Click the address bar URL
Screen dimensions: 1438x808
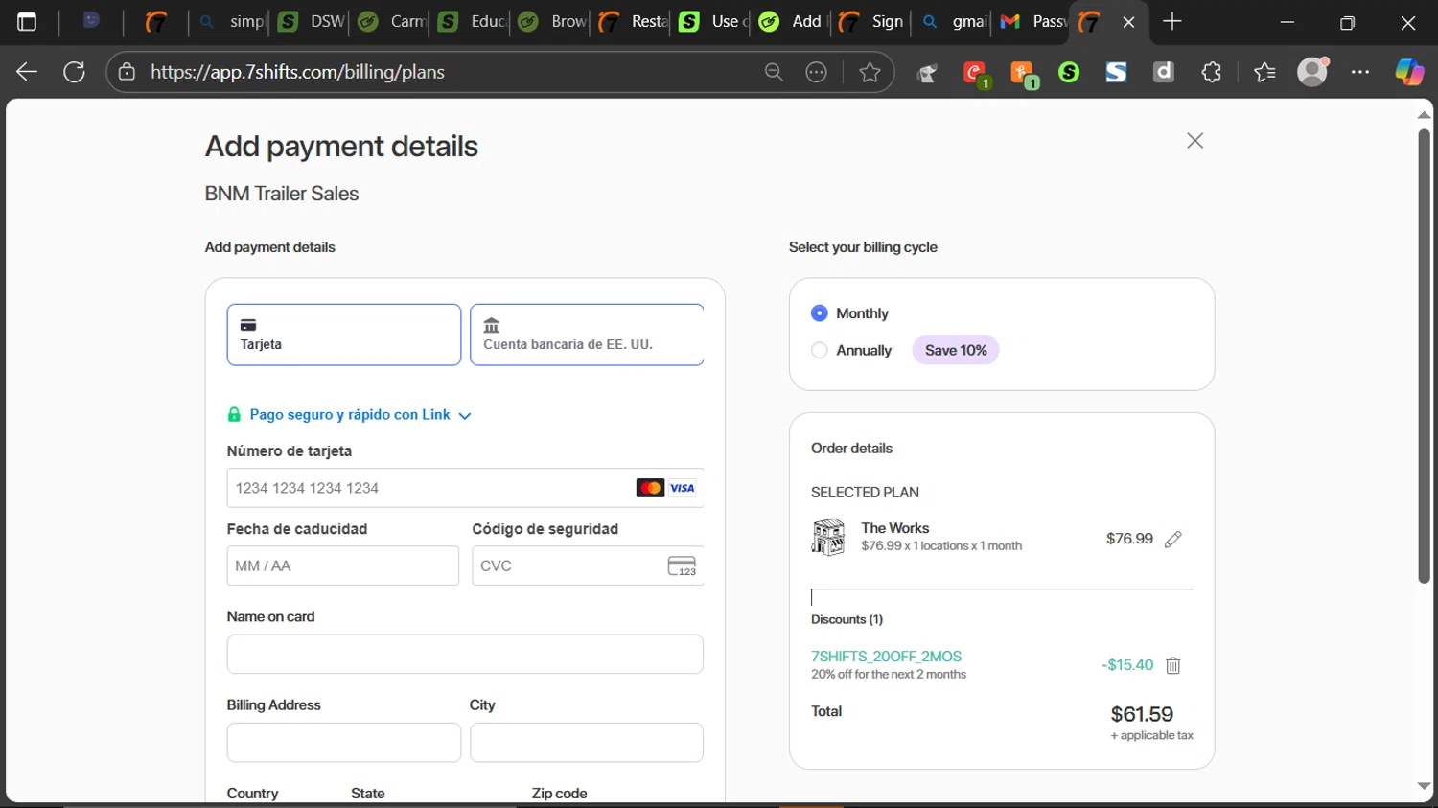(x=297, y=72)
